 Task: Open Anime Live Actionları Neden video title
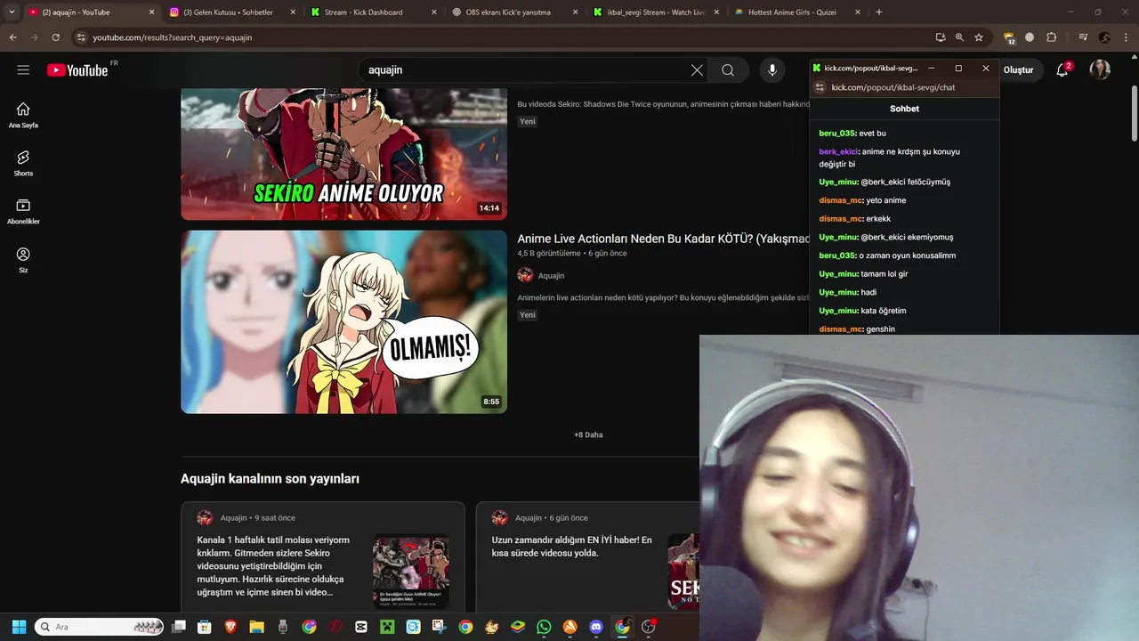pos(664,239)
